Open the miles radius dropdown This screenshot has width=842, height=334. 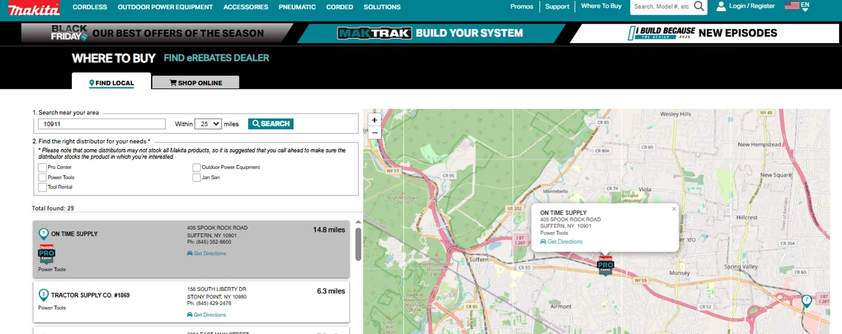click(x=208, y=124)
